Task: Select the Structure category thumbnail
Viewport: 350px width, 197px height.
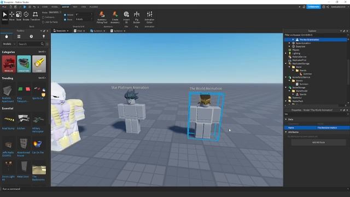Action: point(24,64)
